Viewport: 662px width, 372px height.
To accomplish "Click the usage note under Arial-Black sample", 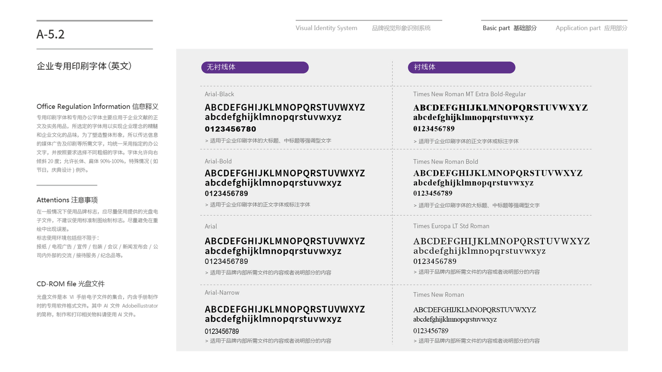I will click(x=268, y=140).
